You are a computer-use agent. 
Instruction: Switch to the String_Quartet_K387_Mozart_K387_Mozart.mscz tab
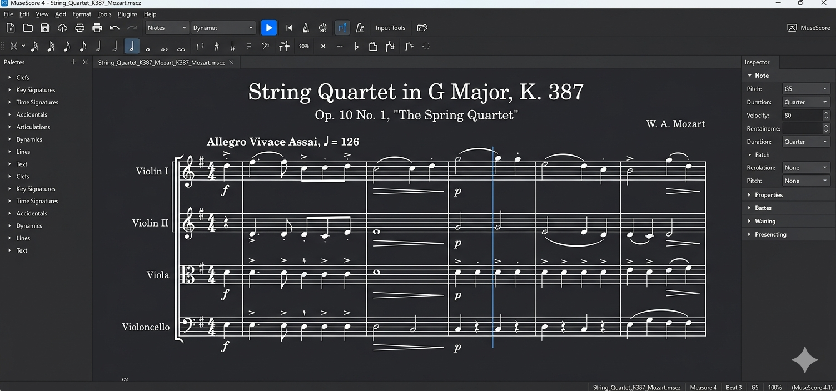coord(161,62)
